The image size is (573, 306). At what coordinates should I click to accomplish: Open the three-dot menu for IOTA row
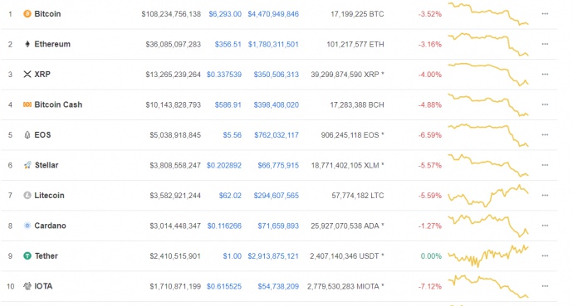pyautogui.click(x=545, y=286)
